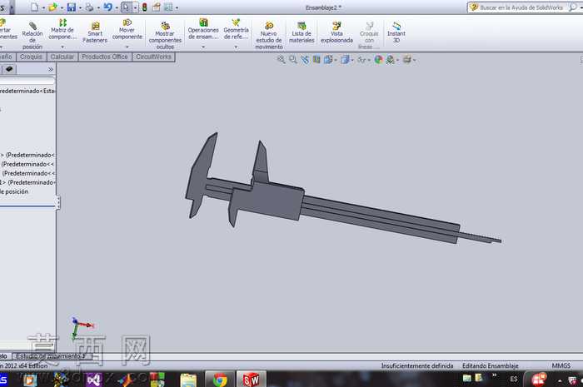Click ES language indicator in tray

[514, 379]
